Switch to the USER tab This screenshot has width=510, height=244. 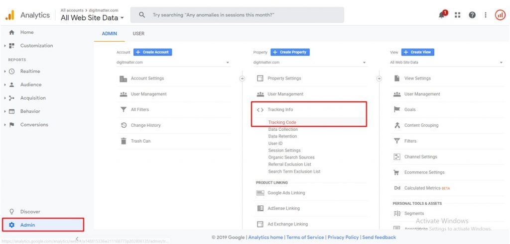(x=138, y=34)
